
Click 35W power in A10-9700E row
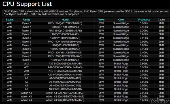pyautogui.click(x=101, y=75)
